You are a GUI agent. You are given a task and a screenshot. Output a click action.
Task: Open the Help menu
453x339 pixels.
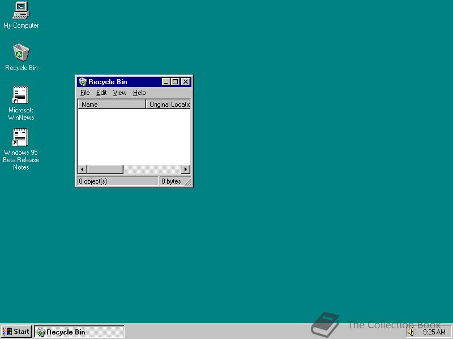139,93
